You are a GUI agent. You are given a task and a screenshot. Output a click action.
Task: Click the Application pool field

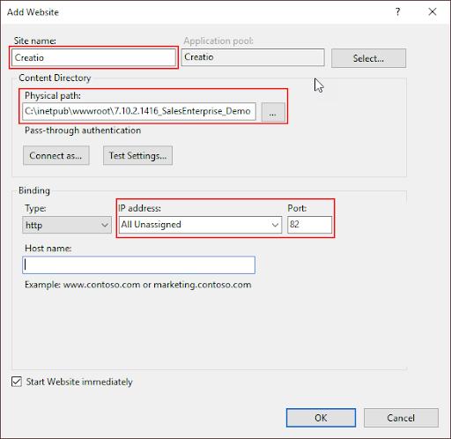253,57
